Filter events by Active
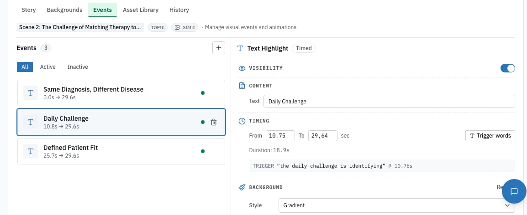The width and height of the screenshot is (527, 215). coord(48,67)
